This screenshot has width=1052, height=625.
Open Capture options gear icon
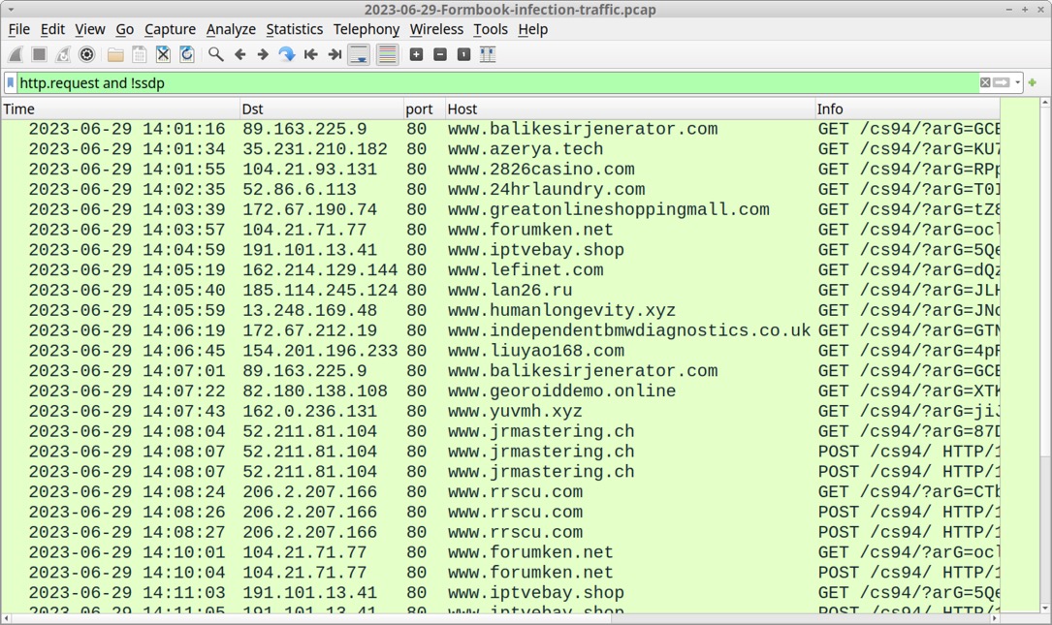pos(86,54)
